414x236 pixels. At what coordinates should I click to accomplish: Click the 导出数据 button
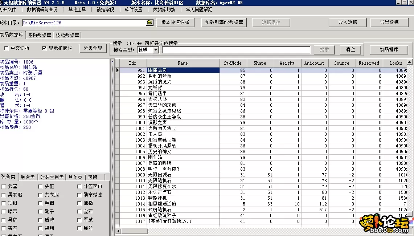click(x=389, y=23)
